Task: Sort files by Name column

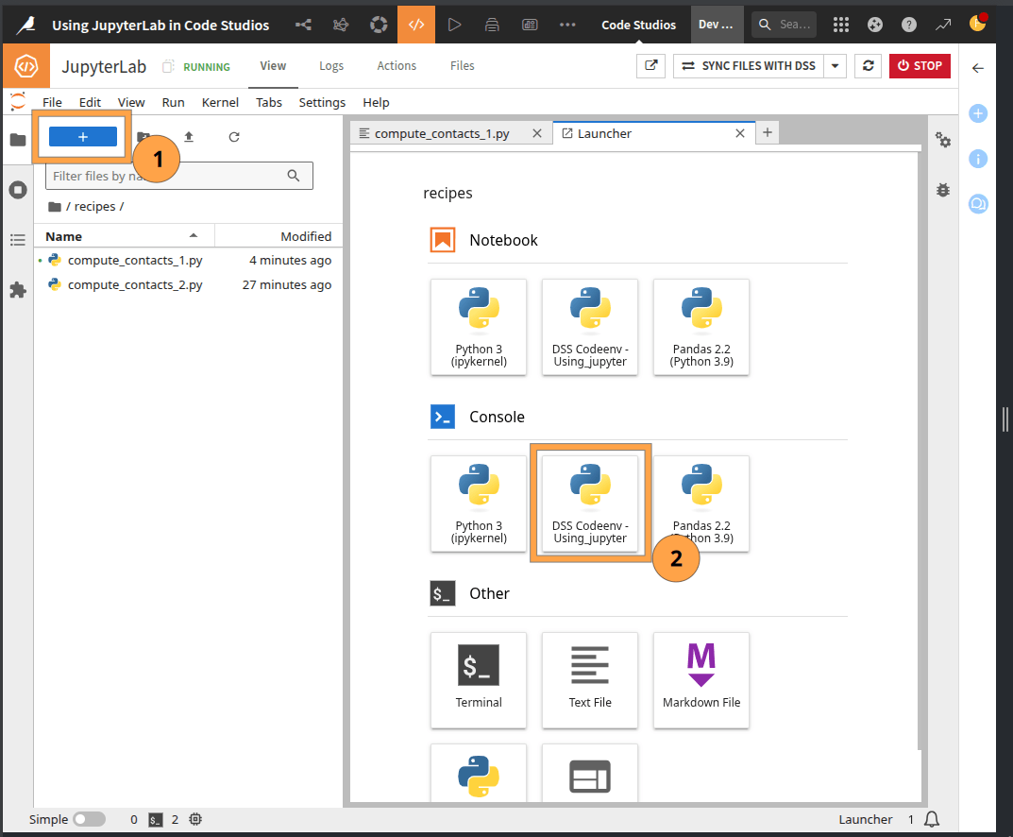Action: [122, 236]
